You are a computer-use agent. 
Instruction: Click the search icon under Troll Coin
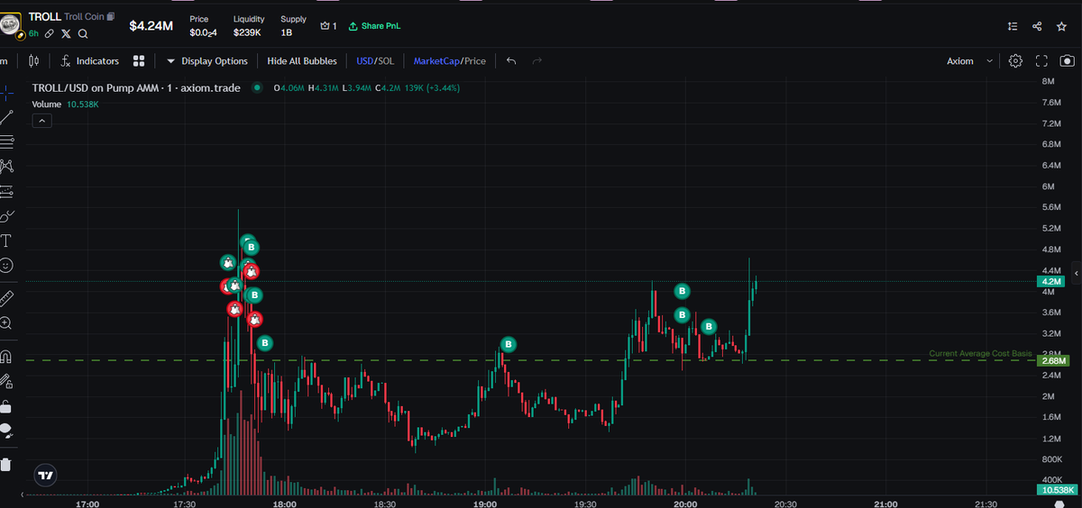click(83, 33)
